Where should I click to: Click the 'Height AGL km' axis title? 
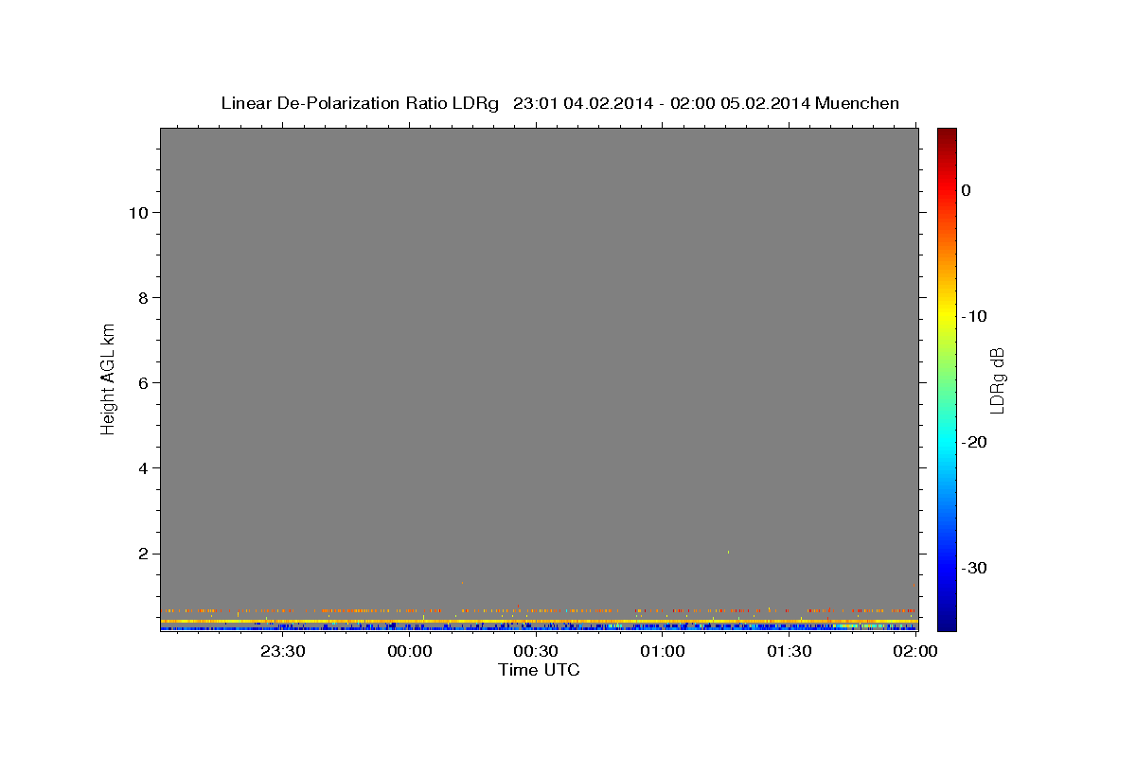(108, 378)
